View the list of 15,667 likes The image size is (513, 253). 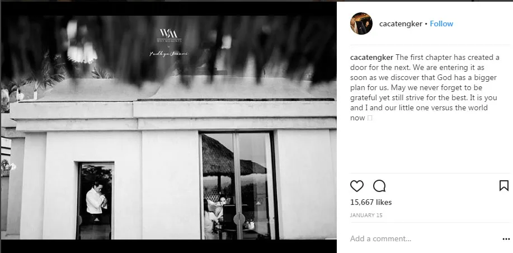(371, 202)
